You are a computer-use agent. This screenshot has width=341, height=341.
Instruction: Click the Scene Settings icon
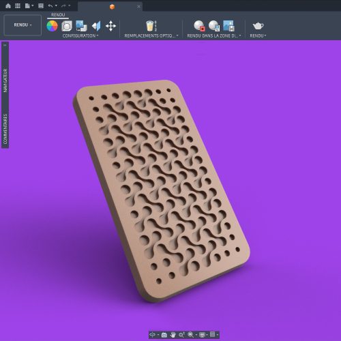[x=67, y=26]
